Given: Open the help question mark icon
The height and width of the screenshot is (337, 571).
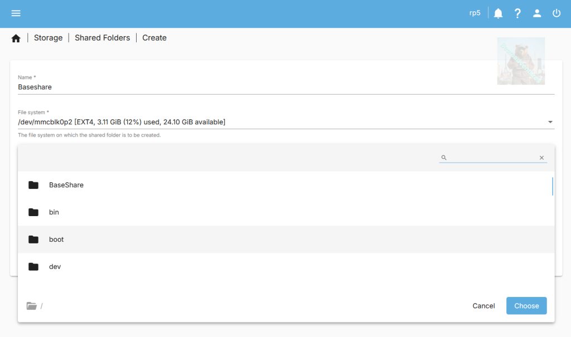Looking at the screenshot, I should (x=517, y=13).
